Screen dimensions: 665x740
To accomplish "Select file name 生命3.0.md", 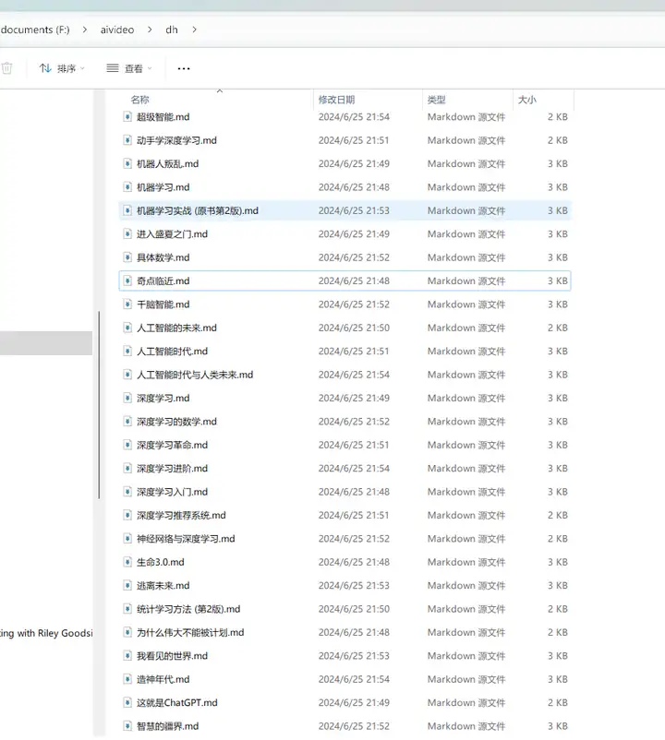I will 161,562.
